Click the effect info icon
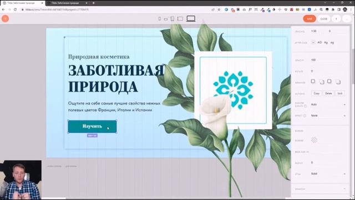355x200 pixels. click(x=305, y=116)
